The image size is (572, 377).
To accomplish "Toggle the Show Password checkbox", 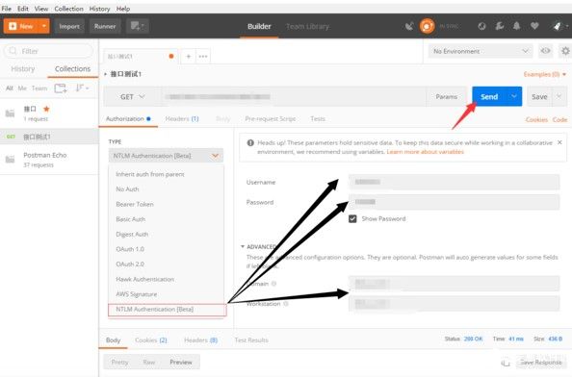I will (x=352, y=219).
